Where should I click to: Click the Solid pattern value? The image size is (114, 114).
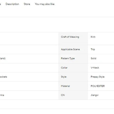click(94, 58)
